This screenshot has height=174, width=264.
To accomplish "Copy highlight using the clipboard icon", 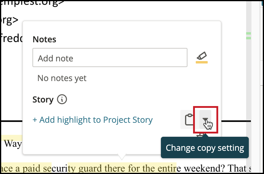I will click(x=189, y=120).
